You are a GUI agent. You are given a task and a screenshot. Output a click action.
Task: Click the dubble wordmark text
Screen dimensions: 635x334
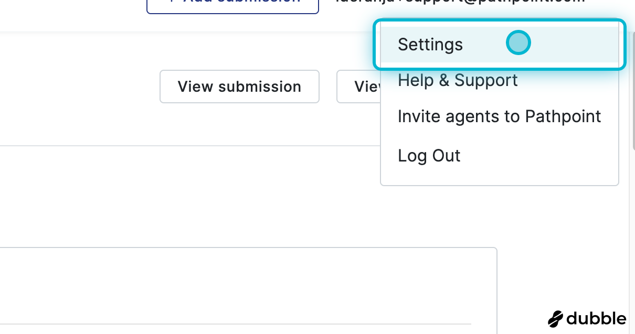click(596, 318)
